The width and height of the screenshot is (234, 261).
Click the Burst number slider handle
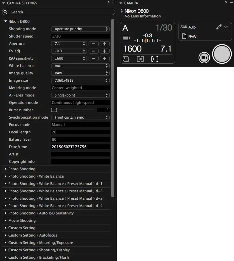[54, 110]
